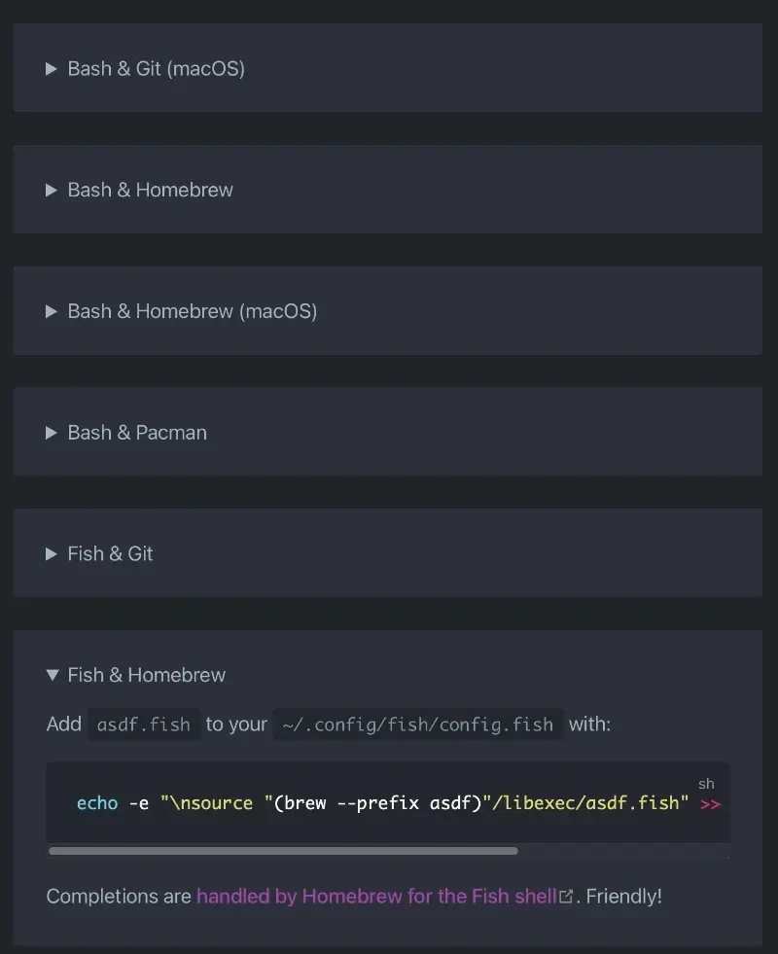This screenshot has height=954, width=778.
Task: Click the horizontal scrollbar thumb under the code block
Action: 283,851
